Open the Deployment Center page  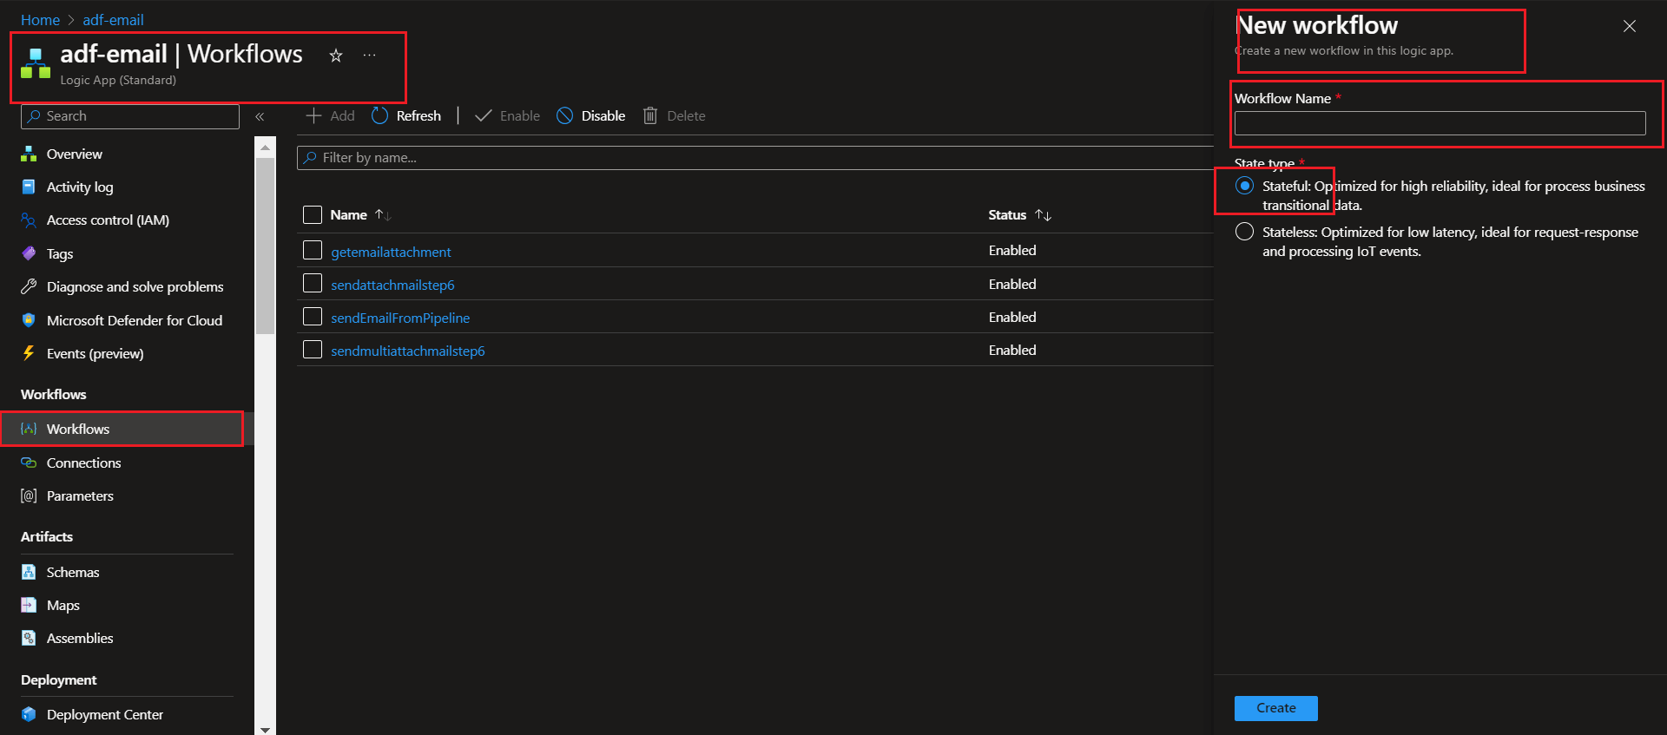click(104, 714)
